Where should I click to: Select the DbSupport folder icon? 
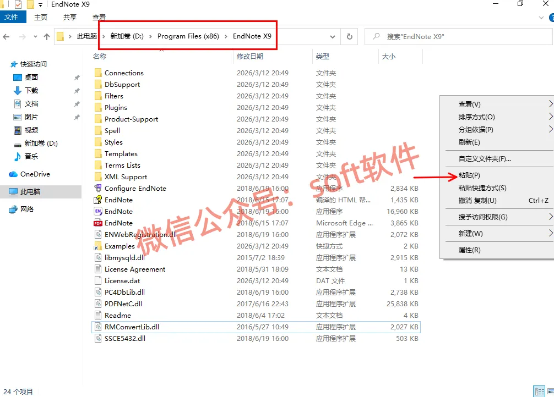[x=98, y=84]
